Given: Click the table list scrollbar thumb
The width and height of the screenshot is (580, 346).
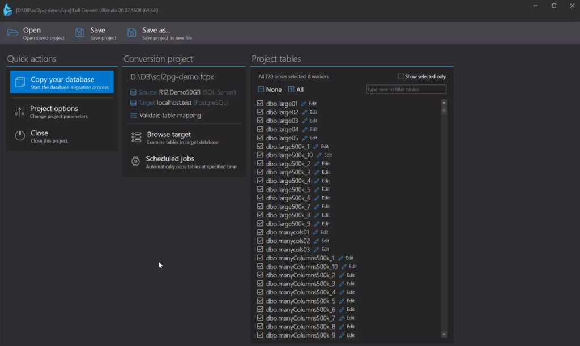Looking at the screenshot, I should coord(444,110).
